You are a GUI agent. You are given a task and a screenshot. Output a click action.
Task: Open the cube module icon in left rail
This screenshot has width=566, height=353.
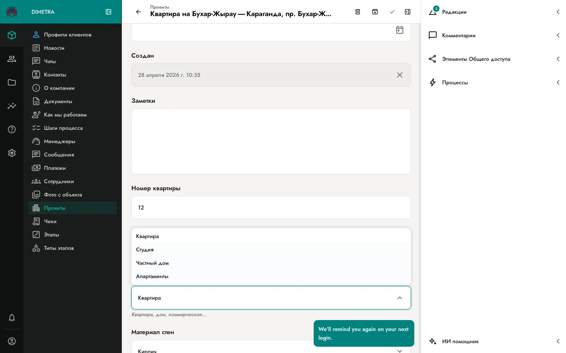[x=12, y=35]
